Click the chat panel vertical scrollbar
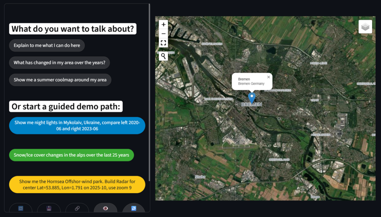The image size is (381, 217). pos(149,93)
